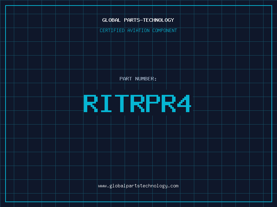Select the part number 'RITRPR4'
This screenshot has width=277, height=207.
click(137, 103)
